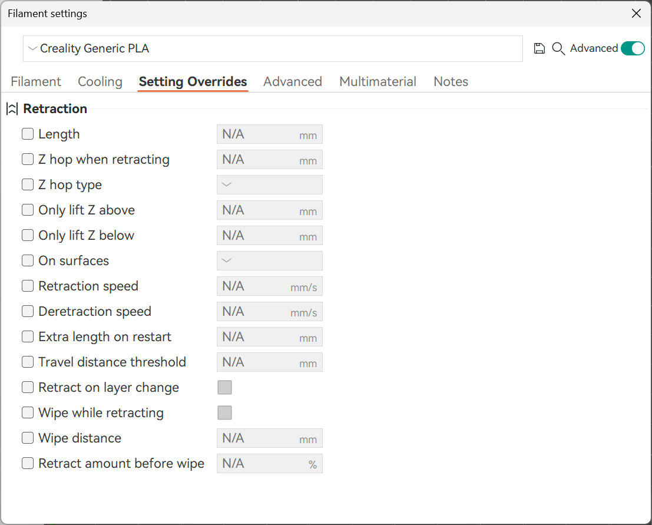
Task: Open the On surfaces dropdown
Action: coord(269,261)
